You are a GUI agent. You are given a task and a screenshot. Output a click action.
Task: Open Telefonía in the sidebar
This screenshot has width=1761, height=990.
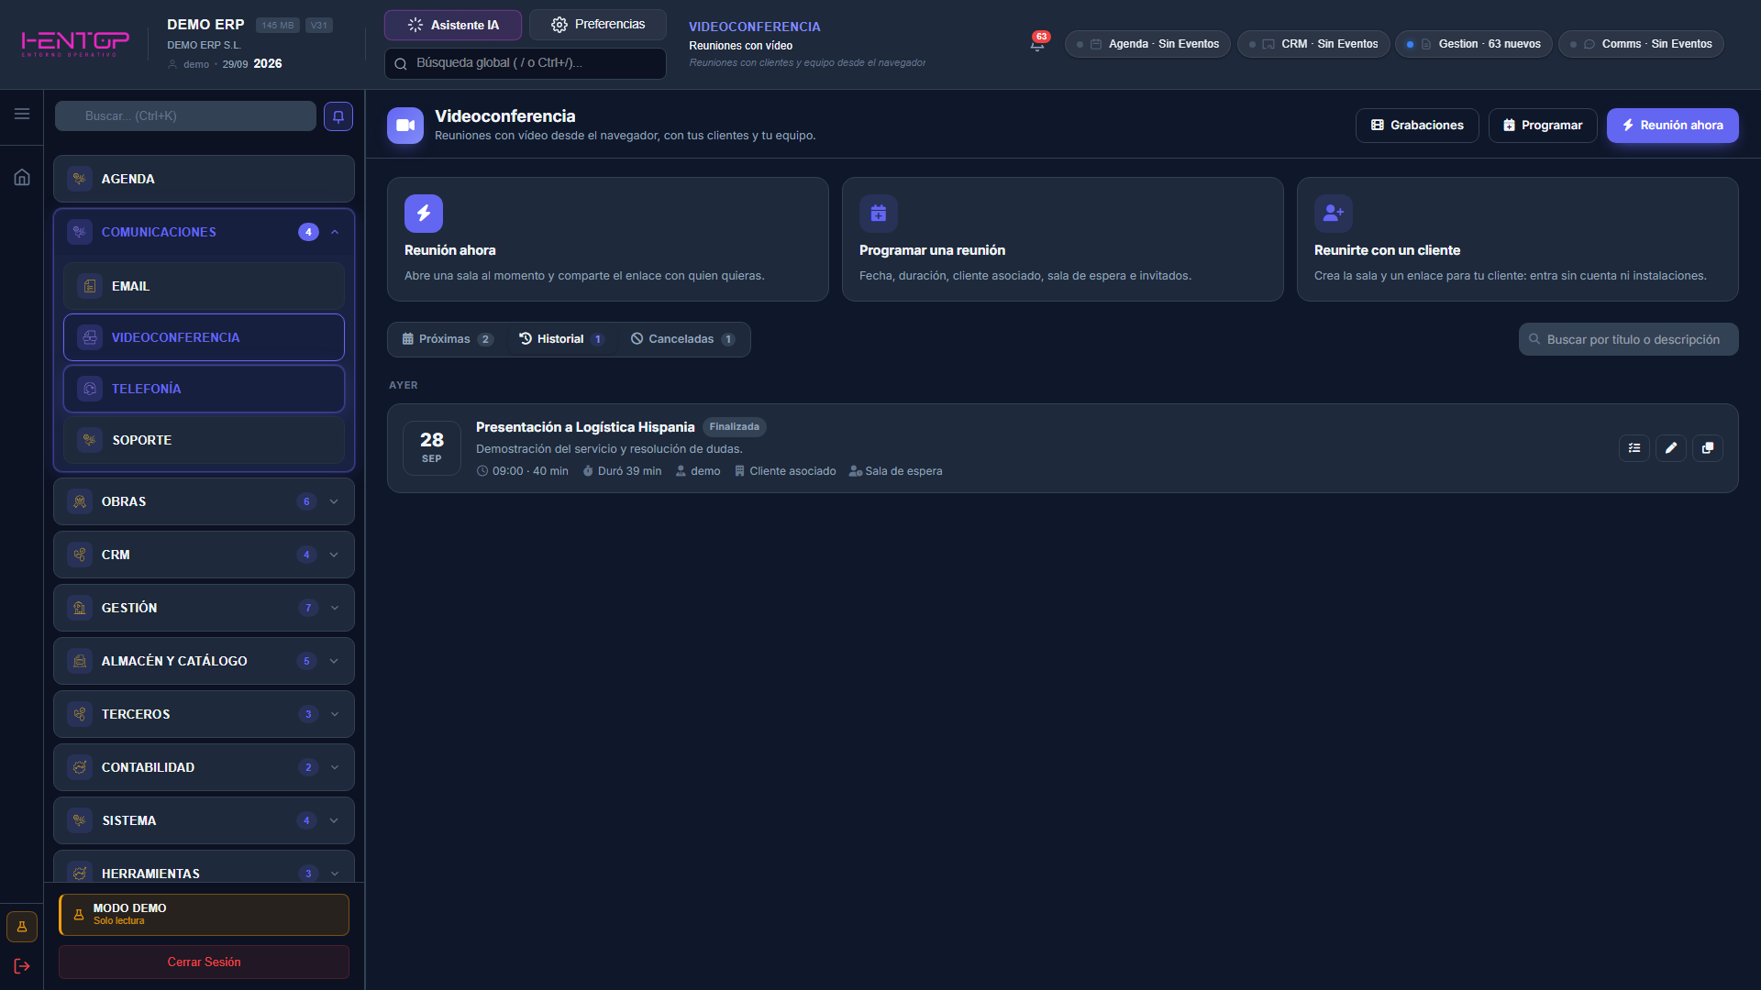[204, 389]
